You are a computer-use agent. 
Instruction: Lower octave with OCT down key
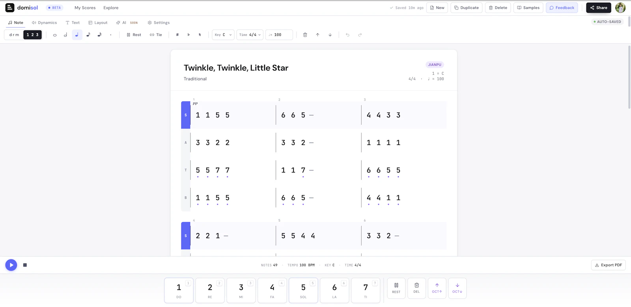(457, 288)
